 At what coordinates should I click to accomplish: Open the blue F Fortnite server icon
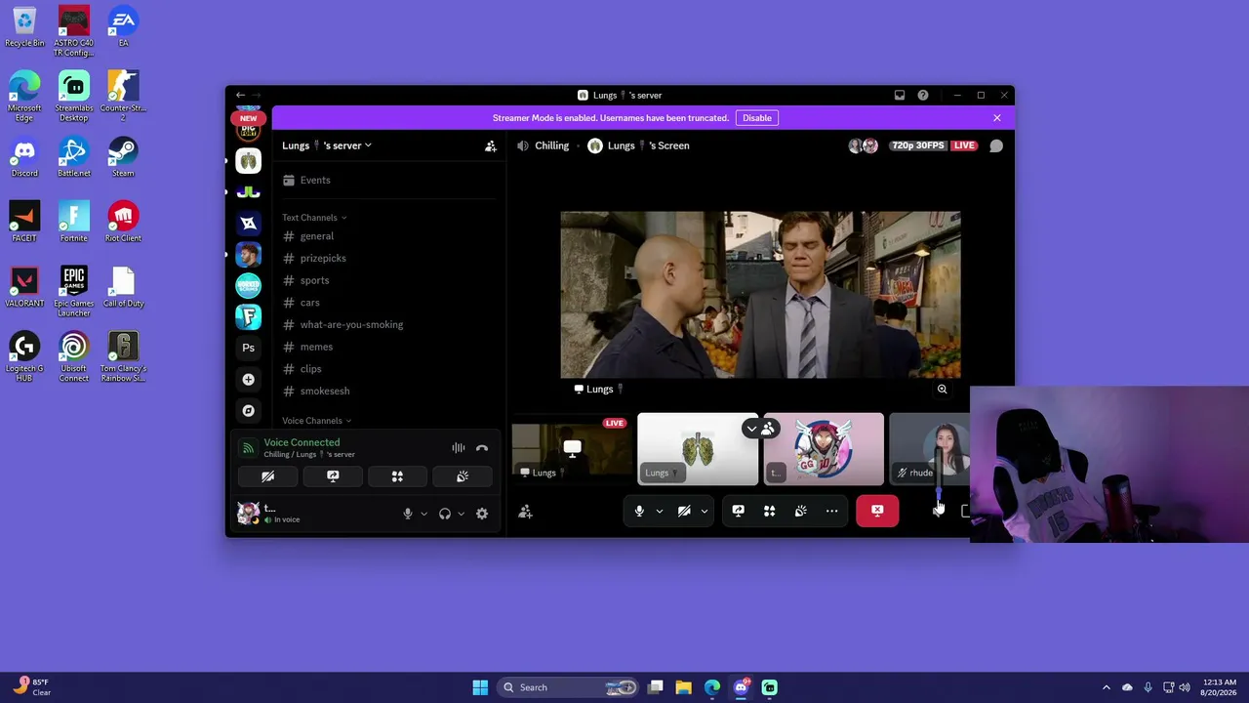(249, 316)
